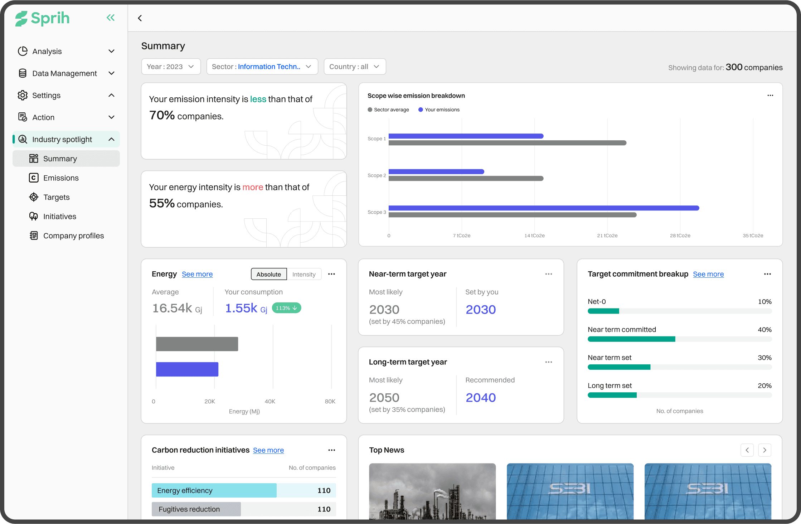Open the Sector filter dropdown

262,67
